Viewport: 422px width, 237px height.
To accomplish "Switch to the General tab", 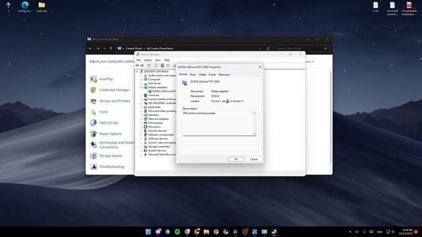I will pos(183,74).
